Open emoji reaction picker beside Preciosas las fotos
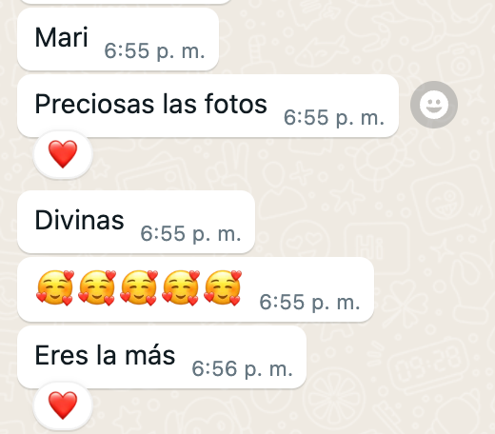The height and width of the screenshot is (434, 495). coord(434,105)
